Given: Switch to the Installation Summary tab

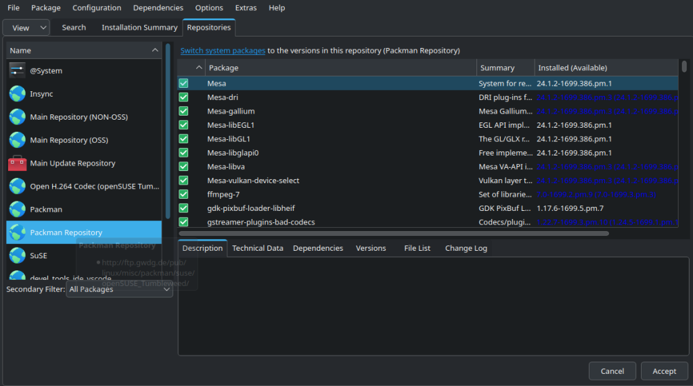Looking at the screenshot, I should 139,28.
